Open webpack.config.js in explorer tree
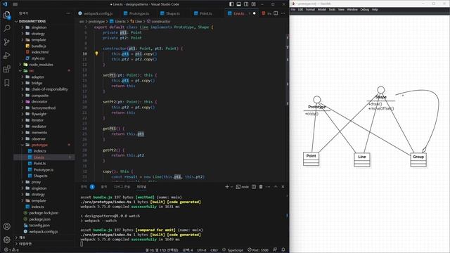This screenshot has height=253, width=450. pyautogui.click(x=44, y=231)
